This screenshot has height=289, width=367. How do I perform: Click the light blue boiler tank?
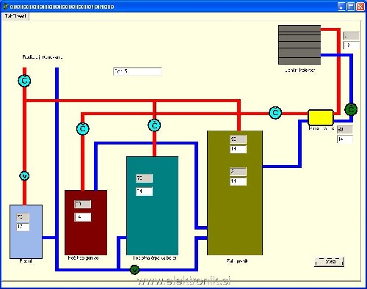click(26, 232)
